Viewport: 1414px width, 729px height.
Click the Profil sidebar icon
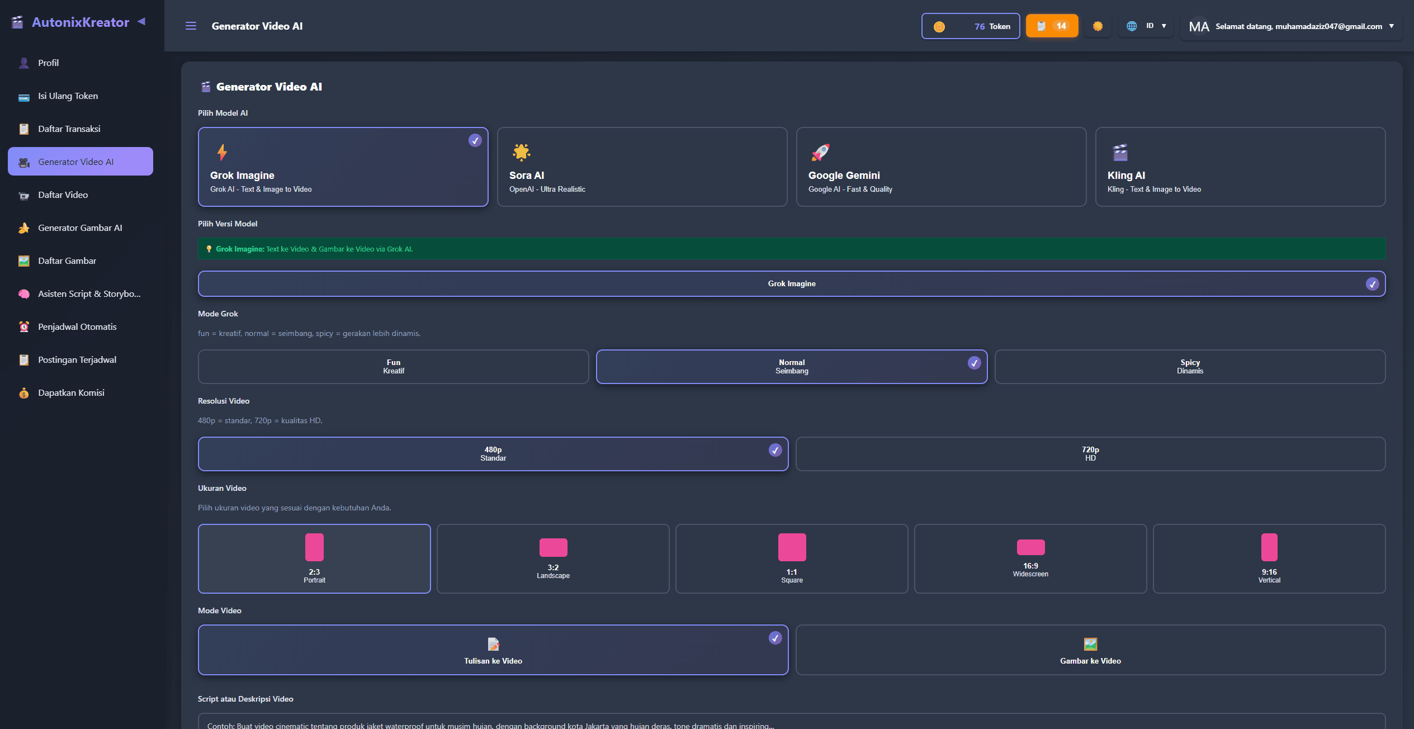(x=23, y=63)
